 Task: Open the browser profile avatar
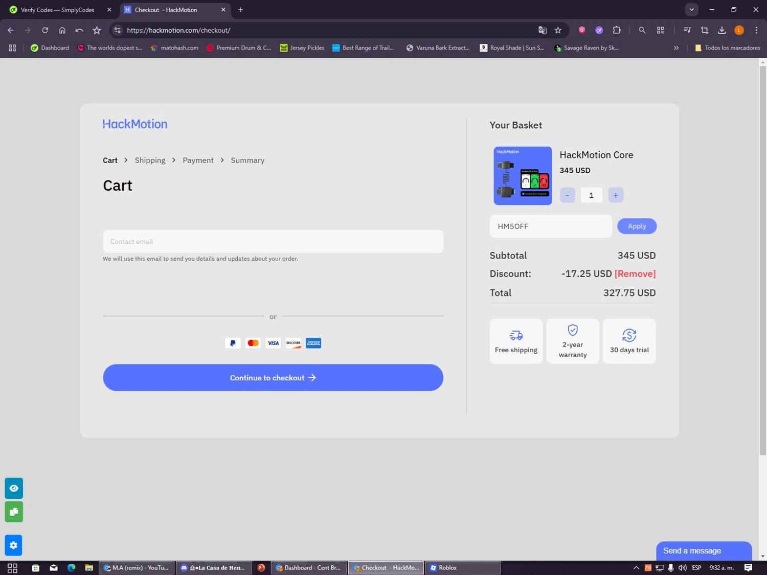739,30
